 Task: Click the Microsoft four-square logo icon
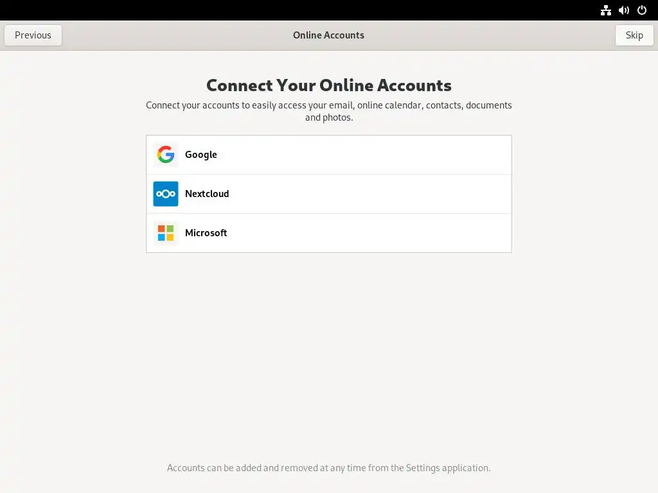tap(166, 233)
